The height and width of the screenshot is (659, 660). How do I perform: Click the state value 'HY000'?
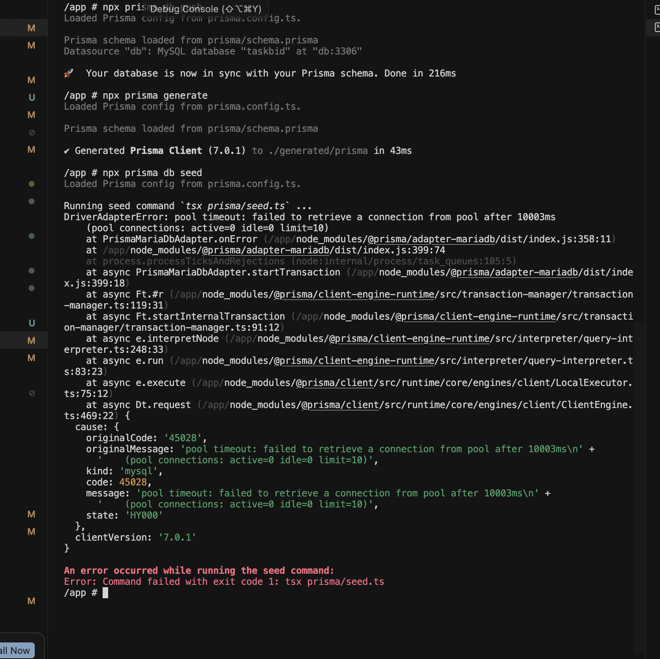tap(144, 515)
